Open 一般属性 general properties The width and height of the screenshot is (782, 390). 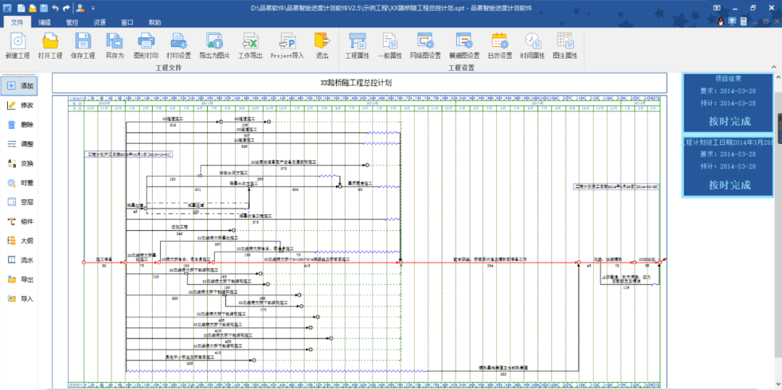click(x=390, y=46)
